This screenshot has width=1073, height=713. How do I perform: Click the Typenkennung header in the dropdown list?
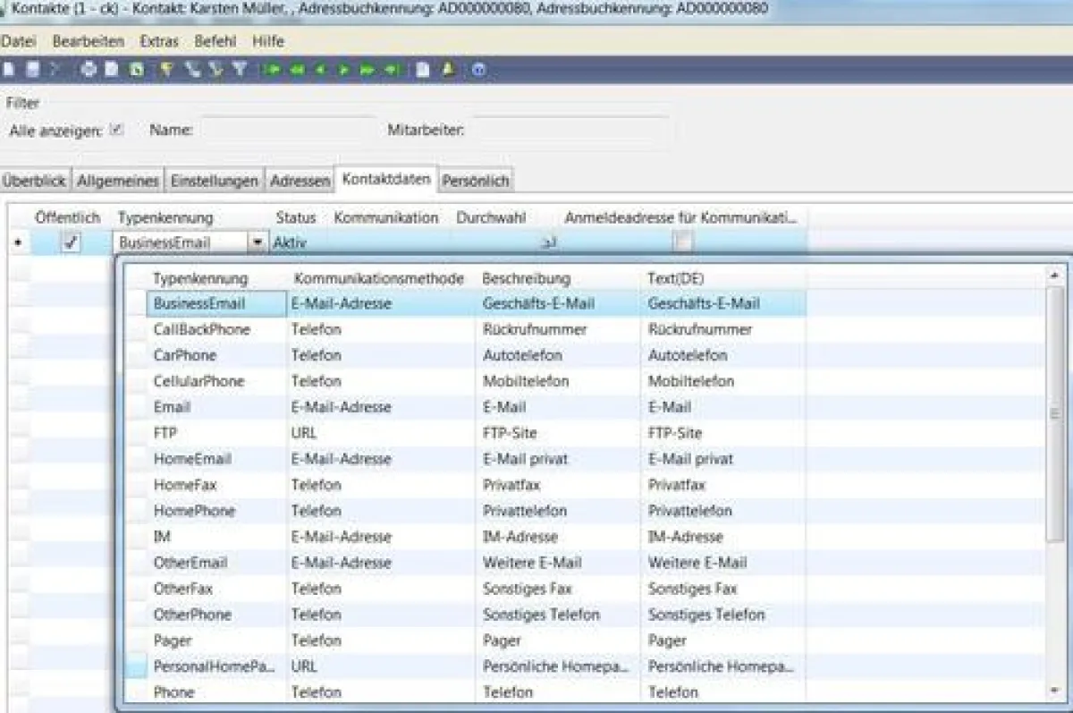[200, 279]
